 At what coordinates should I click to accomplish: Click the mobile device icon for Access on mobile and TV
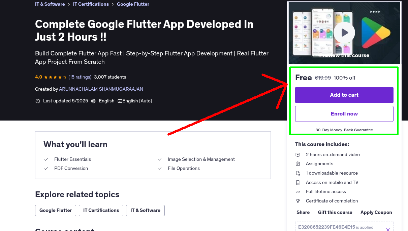(x=298, y=183)
